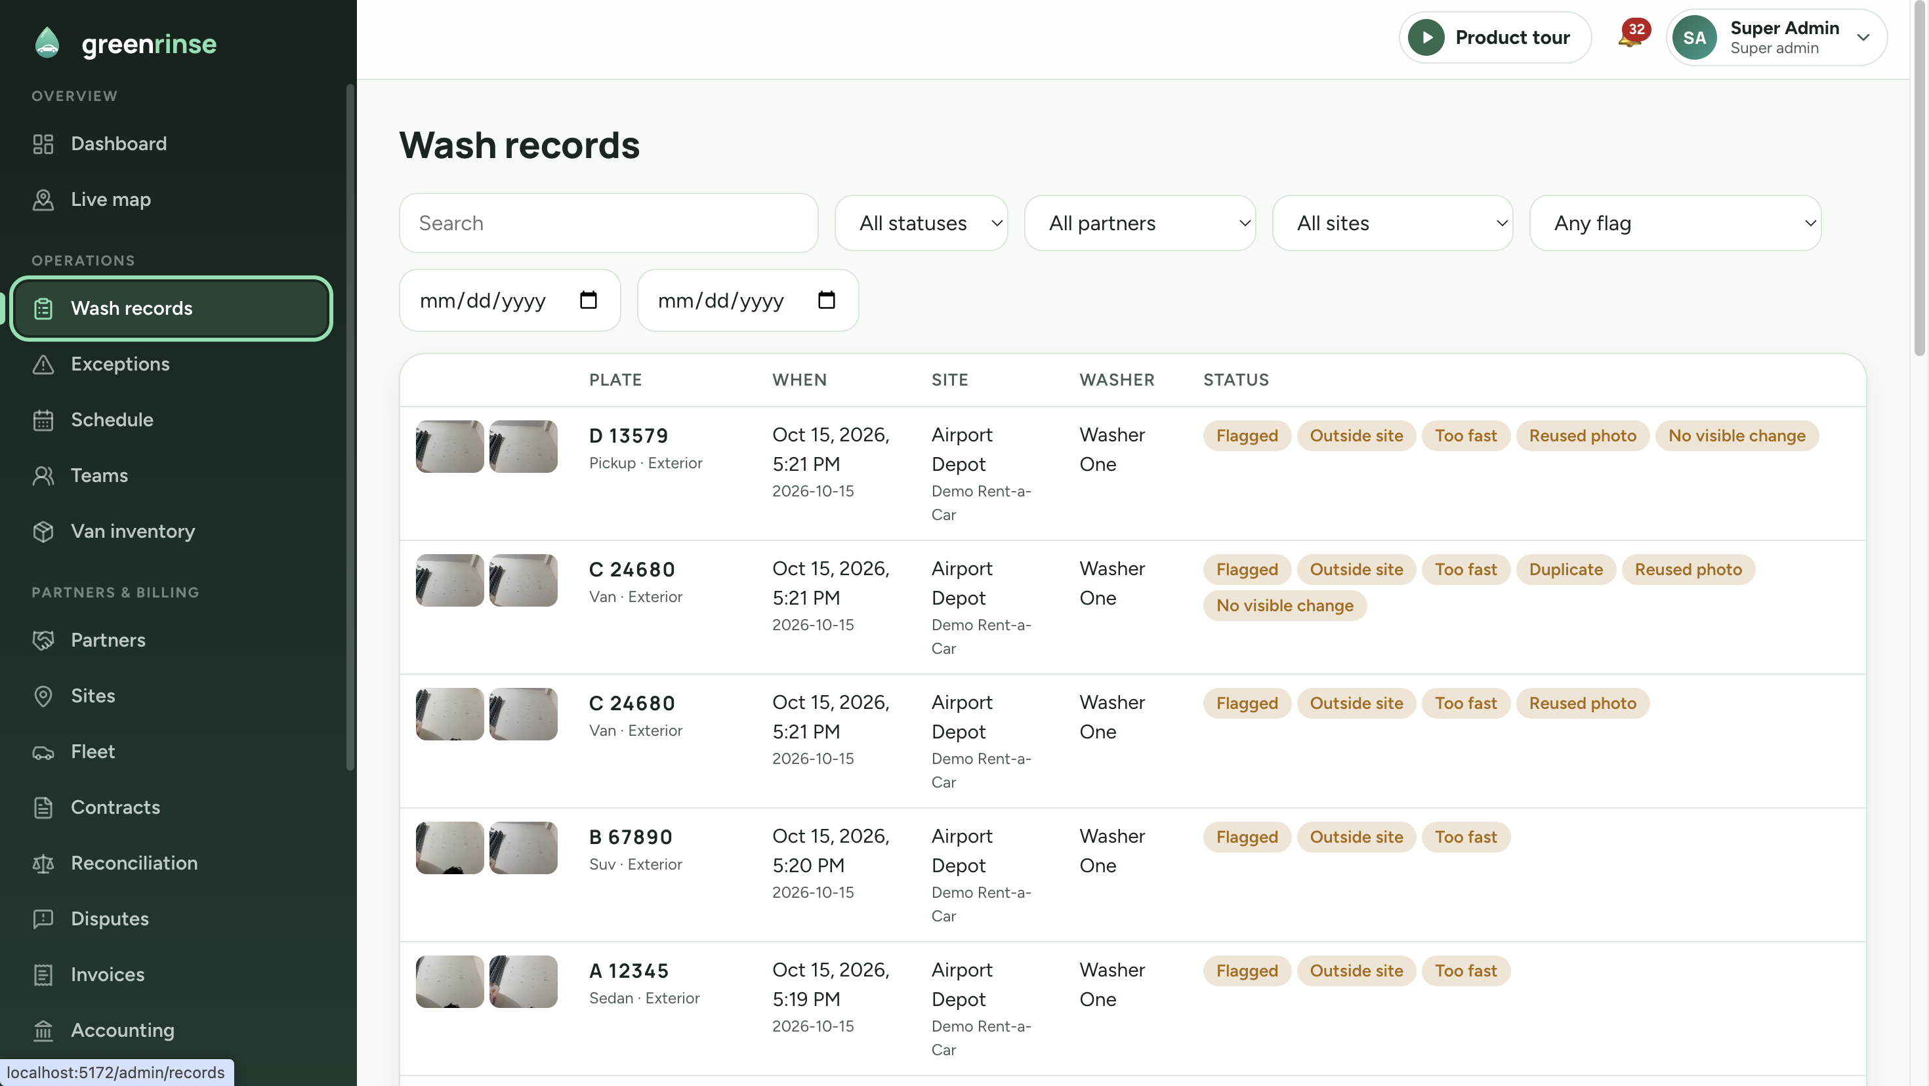Screen dimensions: 1929x1086
Task: Click plate A 12345 record
Action: [629, 971]
